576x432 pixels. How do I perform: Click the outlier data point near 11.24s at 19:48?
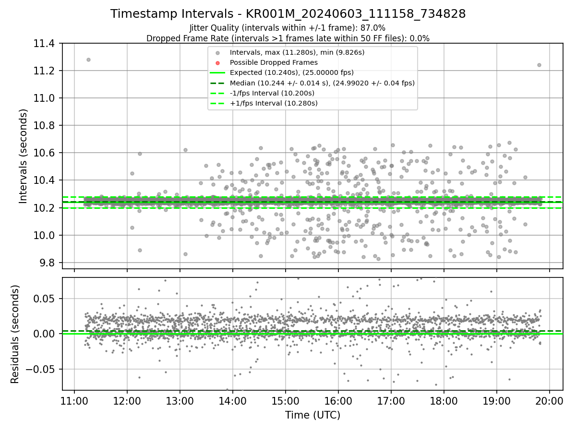click(539, 65)
